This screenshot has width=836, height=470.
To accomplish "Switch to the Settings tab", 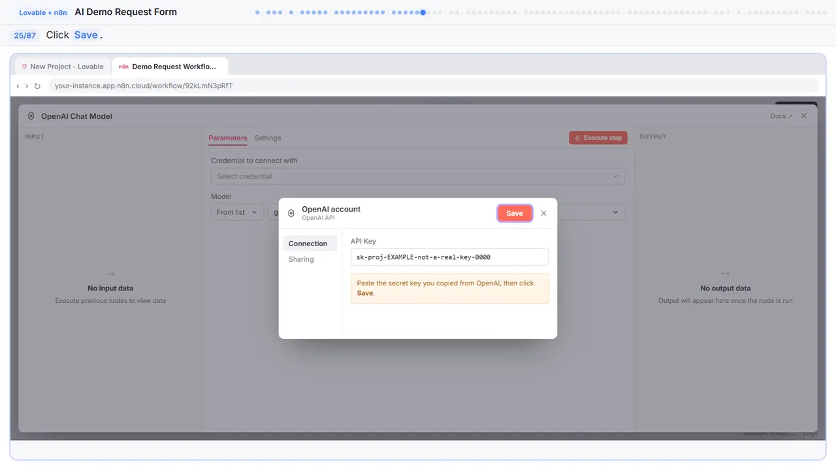I will point(268,138).
